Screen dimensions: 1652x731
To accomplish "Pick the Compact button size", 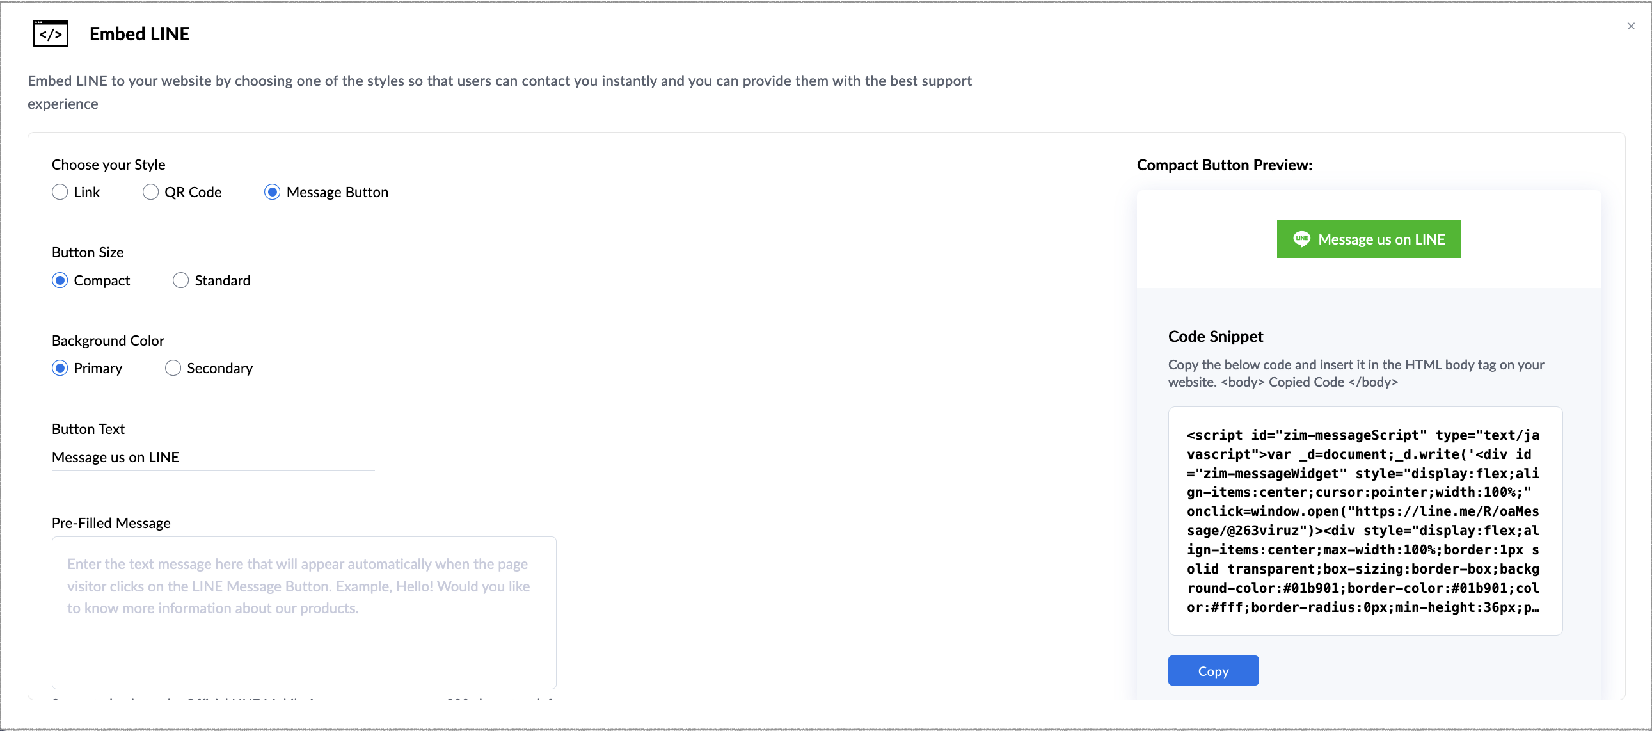I will [x=60, y=280].
